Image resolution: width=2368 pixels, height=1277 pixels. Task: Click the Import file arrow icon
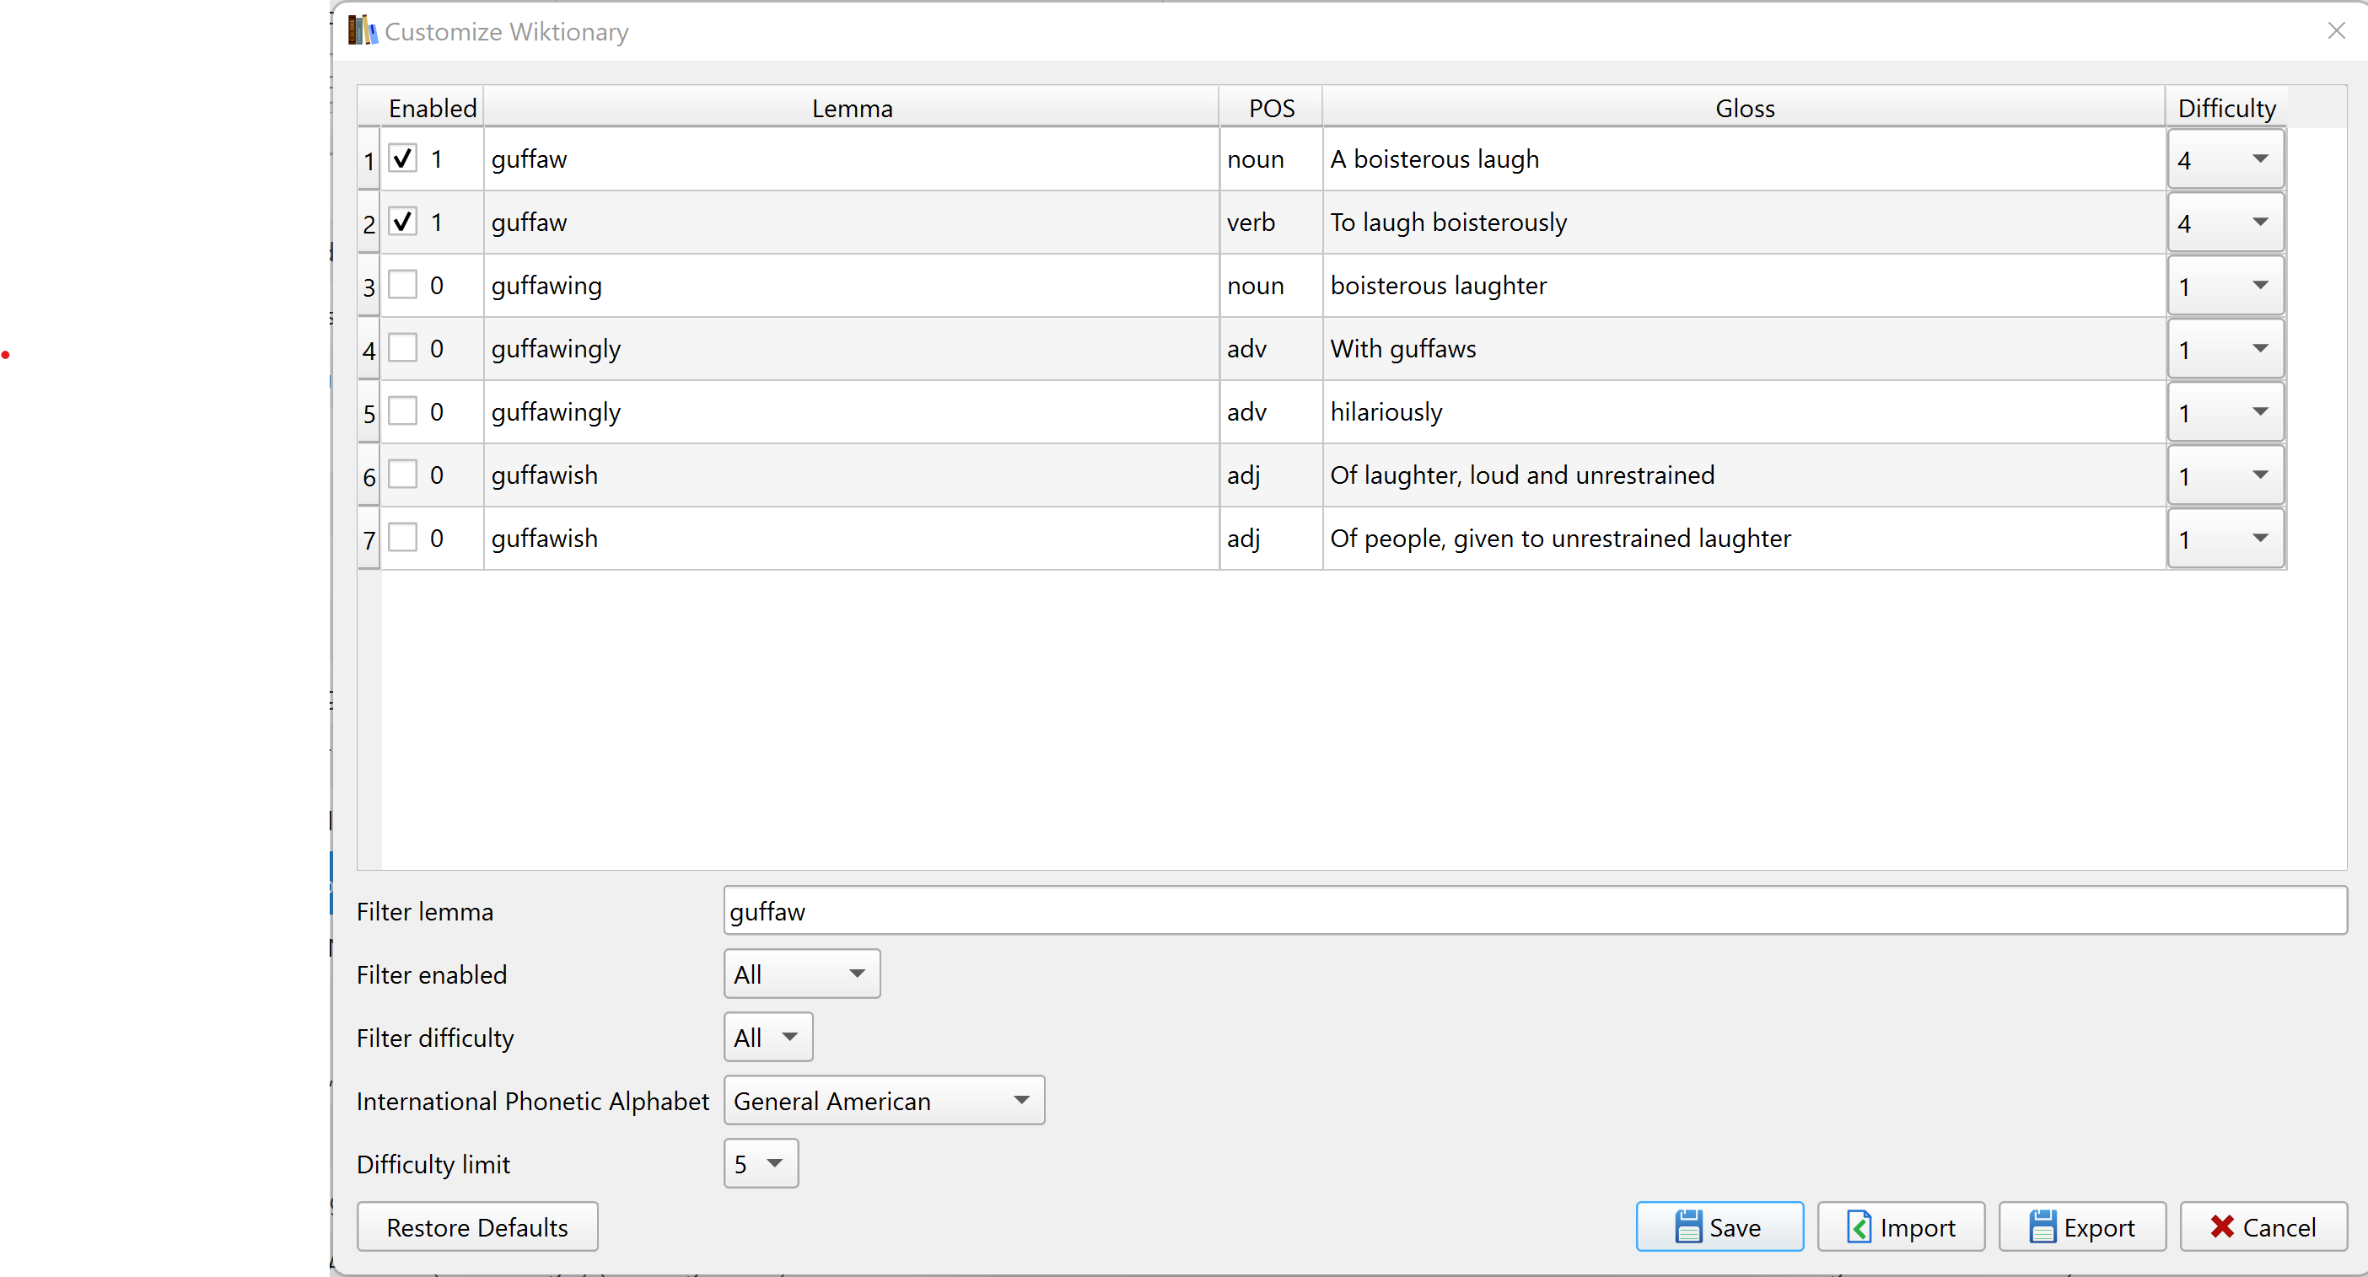tap(1859, 1226)
